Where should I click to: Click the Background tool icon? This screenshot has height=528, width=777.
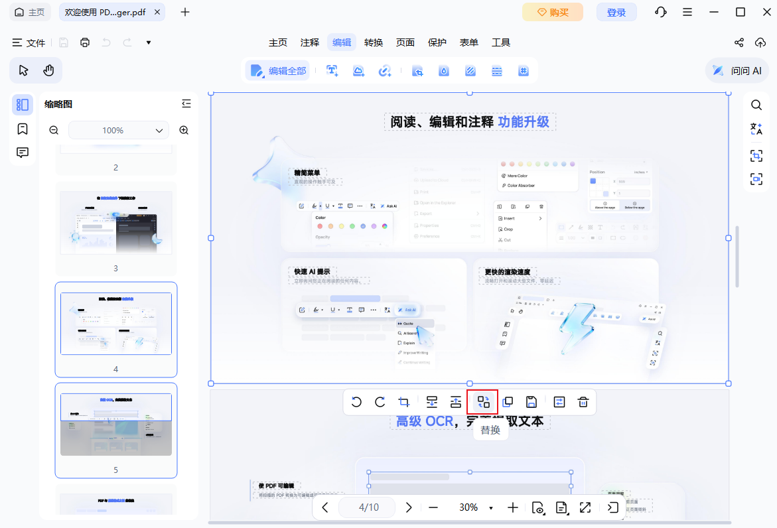(470, 71)
